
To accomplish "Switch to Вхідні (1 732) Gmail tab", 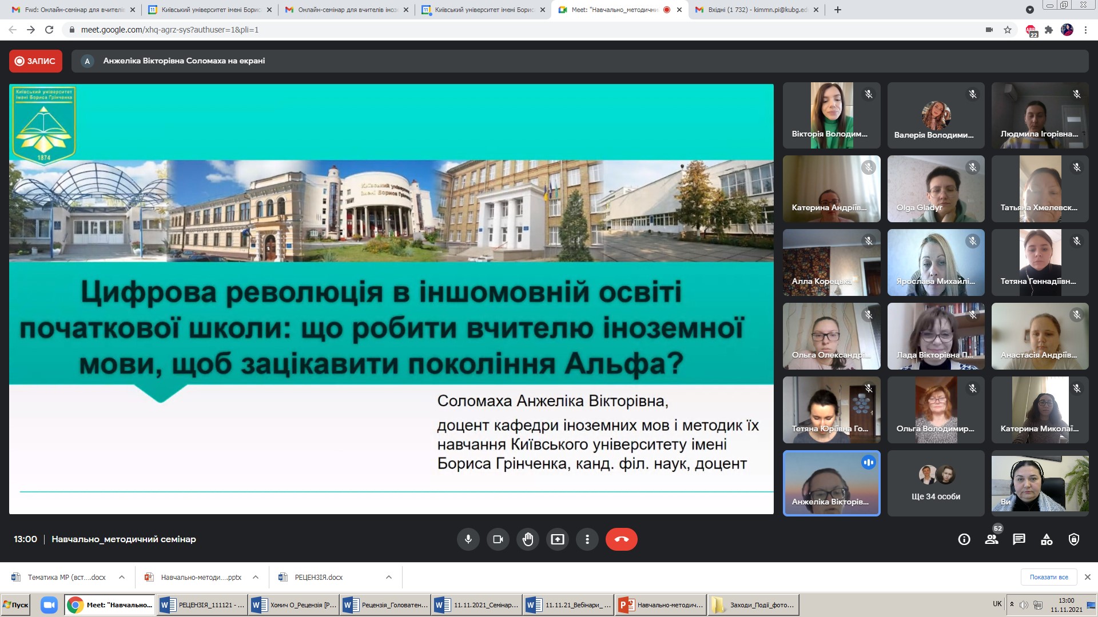I will pyautogui.click(x=756, y=10).
